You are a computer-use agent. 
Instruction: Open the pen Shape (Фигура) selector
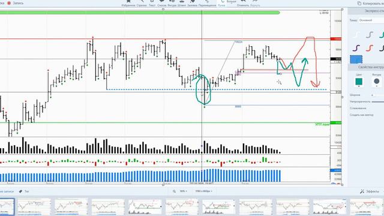point(377,82)
